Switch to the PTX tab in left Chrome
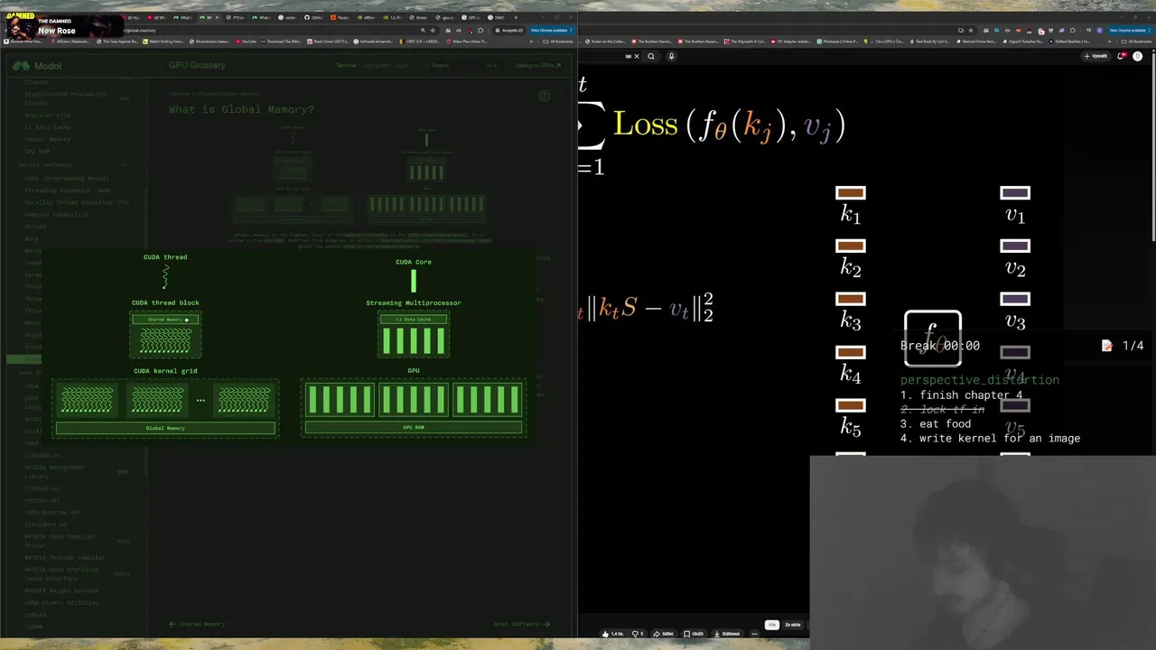1156x650 pixels. coord(236,17)
